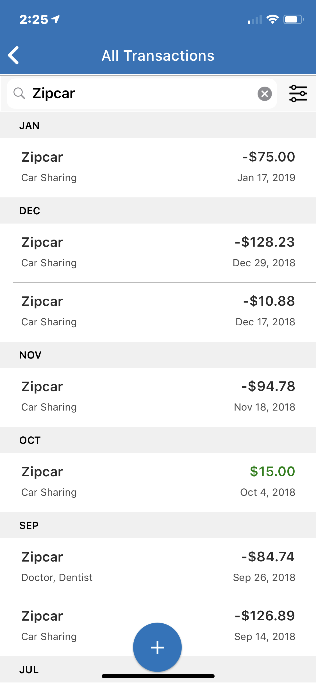Tap the All Transactions title
The image size is (316, 685).
(x=158, y=56)
